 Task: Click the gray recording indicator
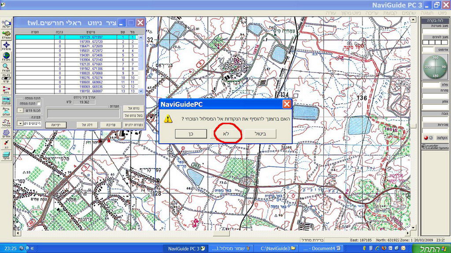(x=431, y=138)
